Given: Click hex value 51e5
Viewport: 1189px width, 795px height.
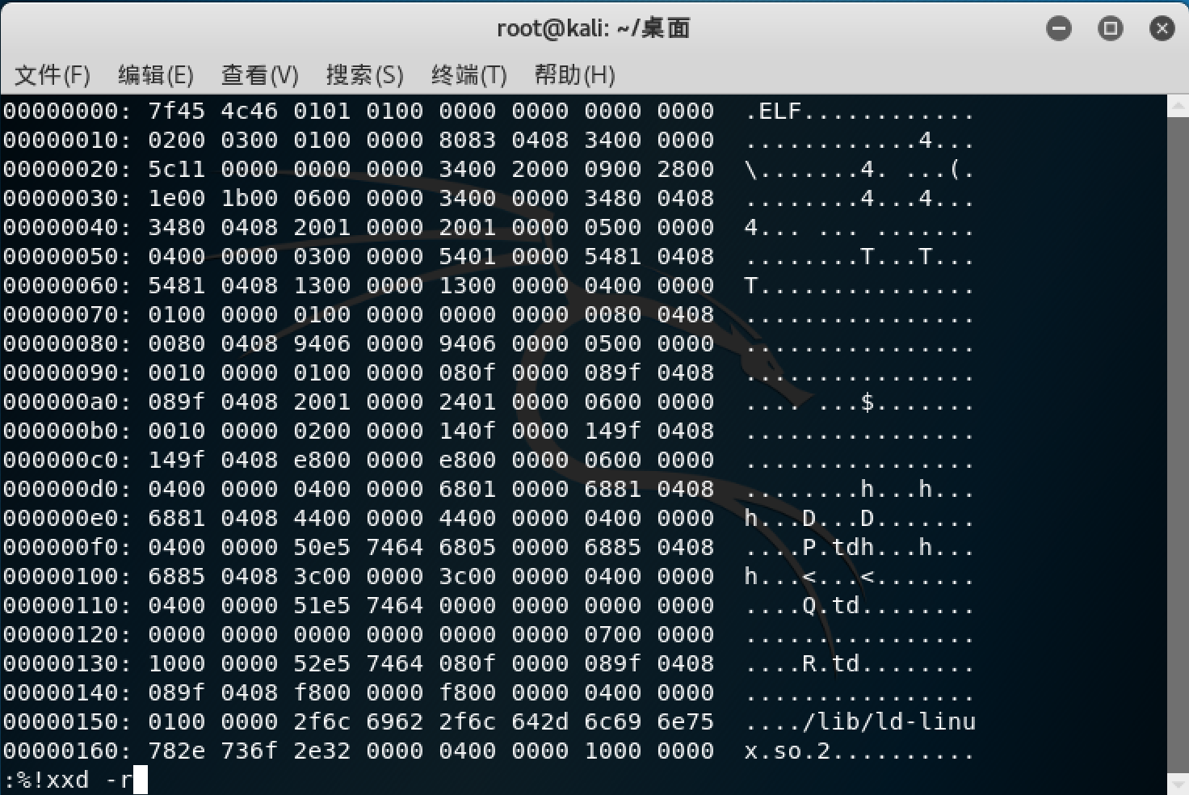Looking at the screenshot, I should (x=322, y=605).
